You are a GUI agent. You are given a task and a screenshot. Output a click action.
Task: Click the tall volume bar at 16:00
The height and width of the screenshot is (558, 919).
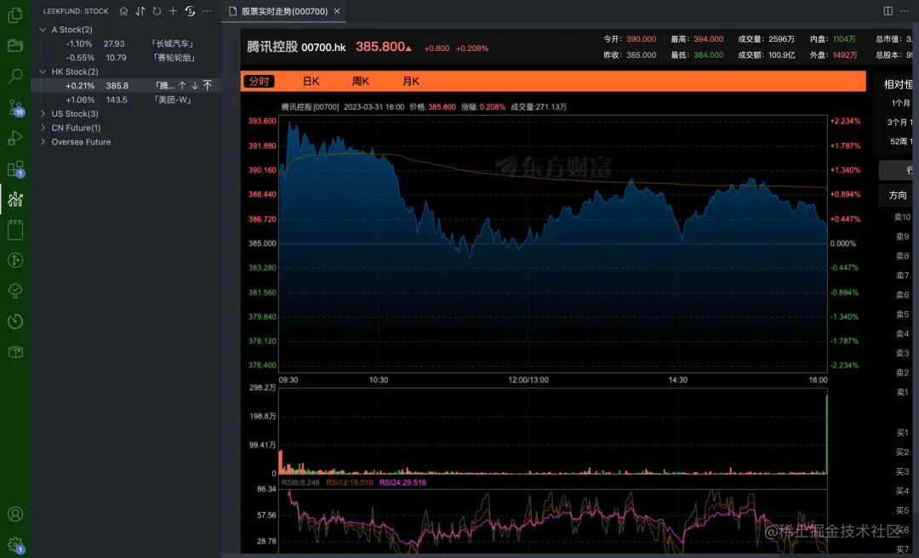click(x=826, y=435)
